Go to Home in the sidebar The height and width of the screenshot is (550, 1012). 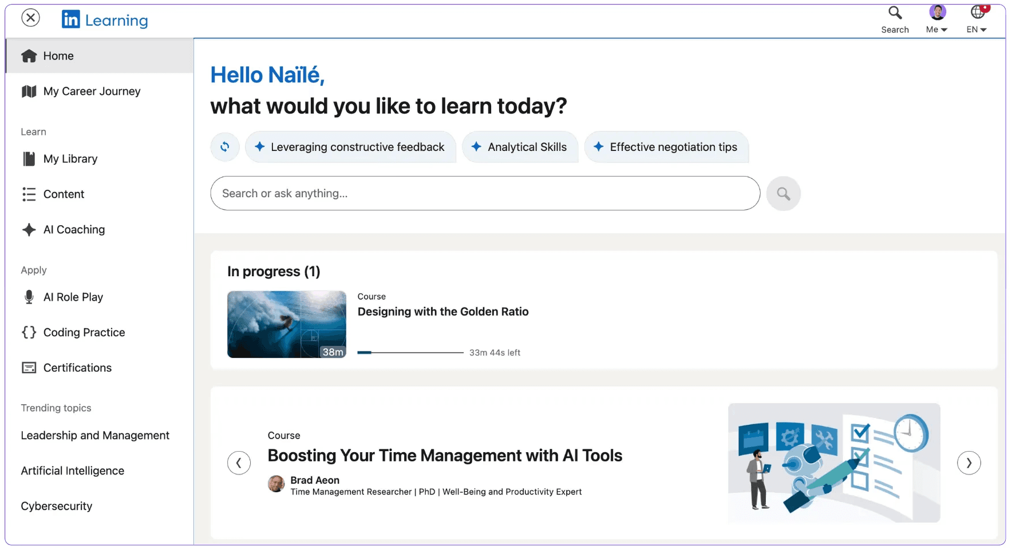pyautogui.click(x=100, y=56)
